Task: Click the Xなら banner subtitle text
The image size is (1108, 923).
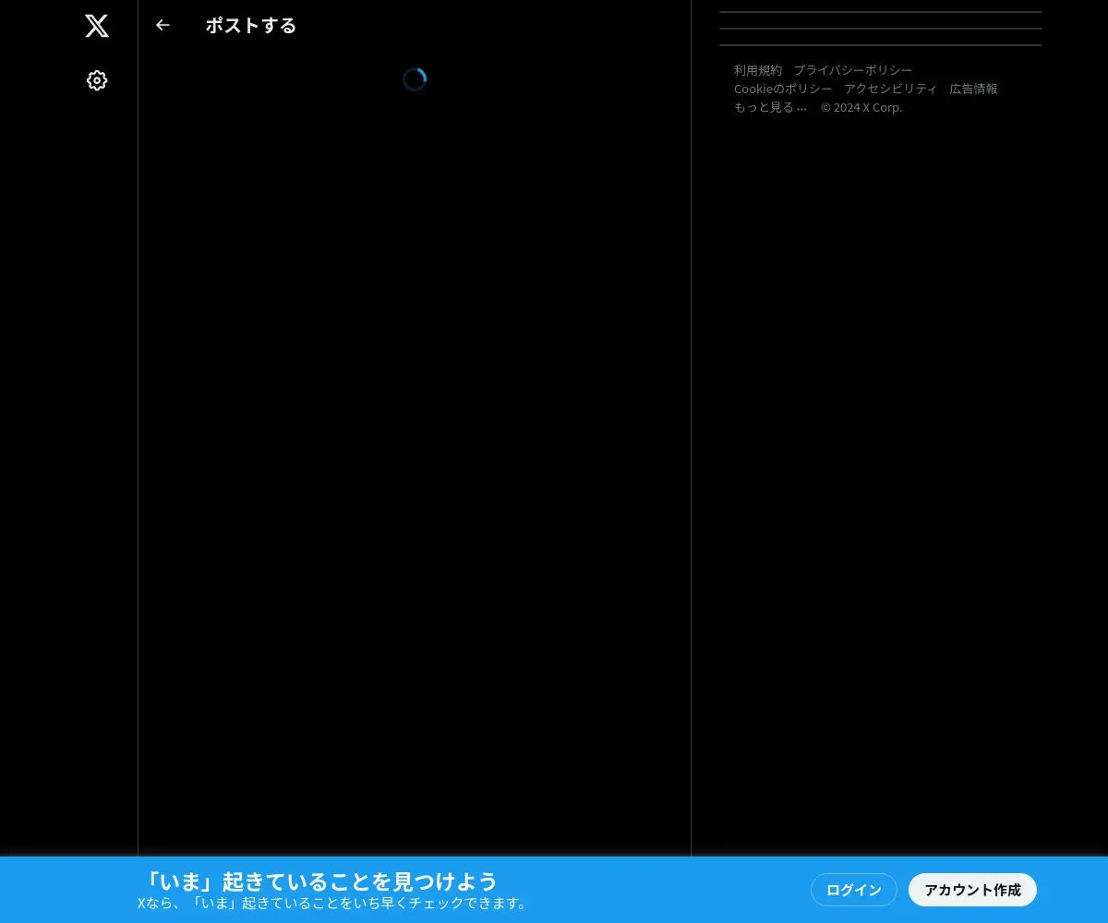Action: point(334,903)
